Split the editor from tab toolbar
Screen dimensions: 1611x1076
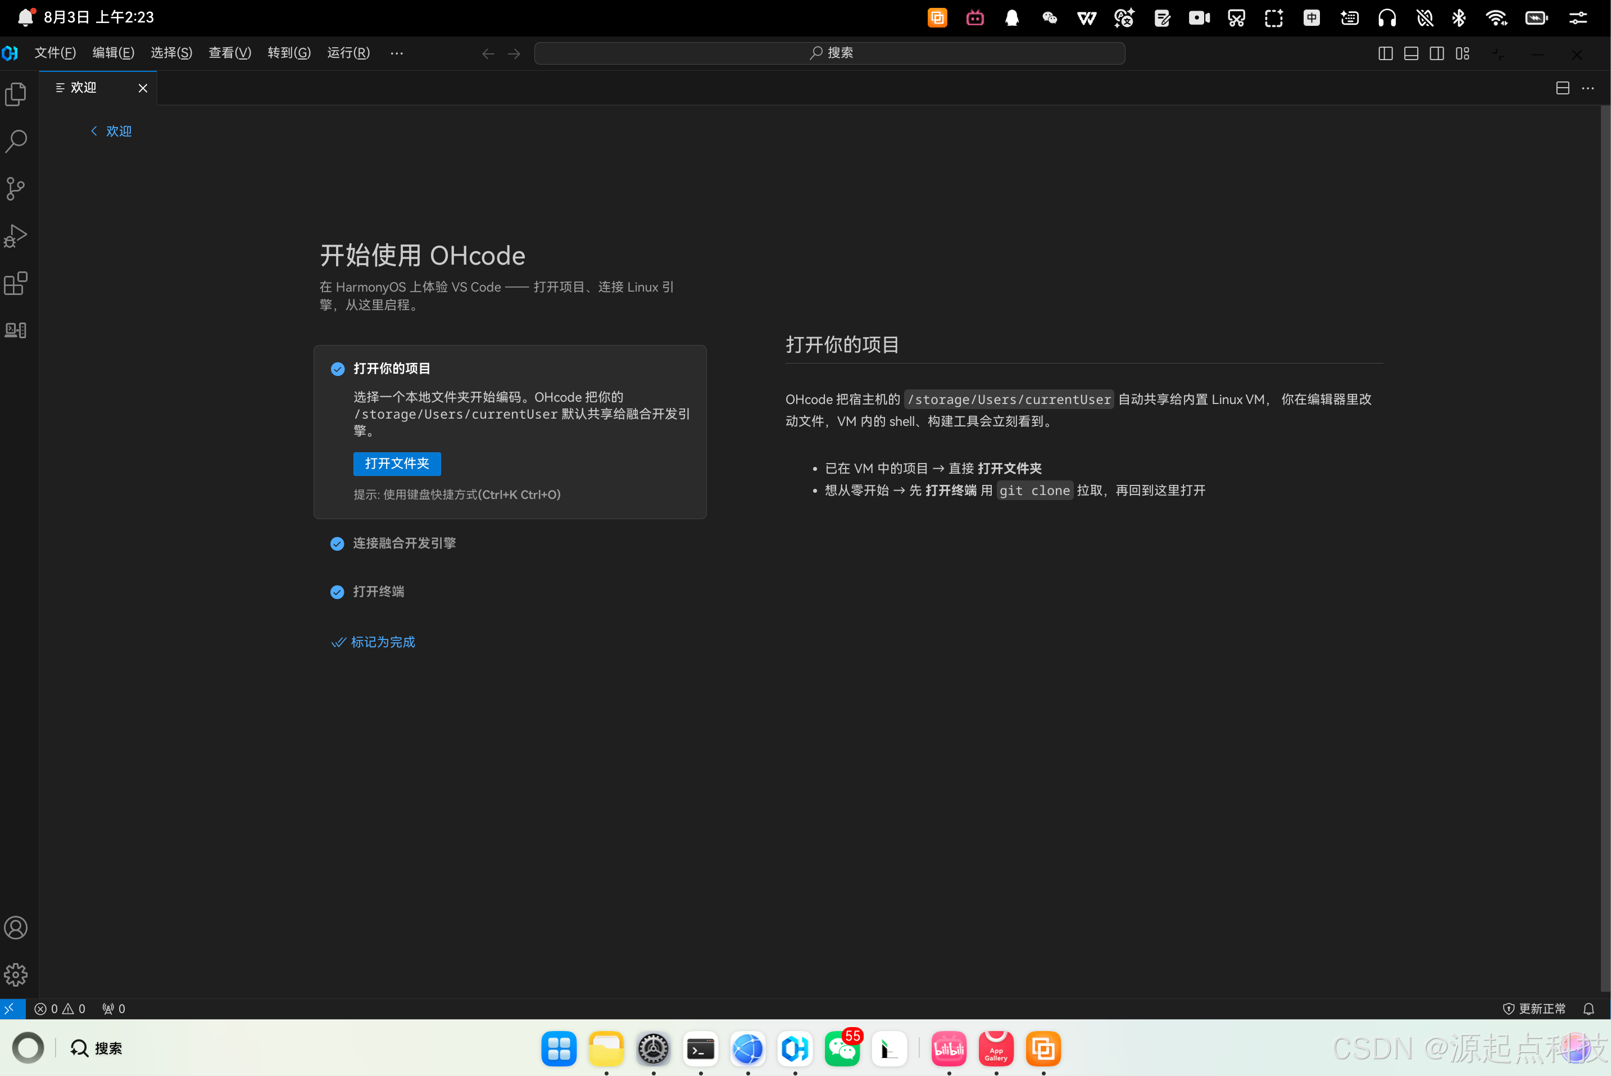pos(1562,89)
